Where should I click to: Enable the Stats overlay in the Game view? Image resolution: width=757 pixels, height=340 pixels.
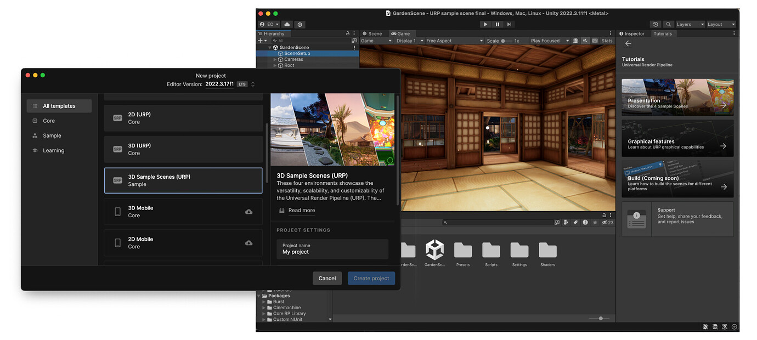tap(606, 41)
